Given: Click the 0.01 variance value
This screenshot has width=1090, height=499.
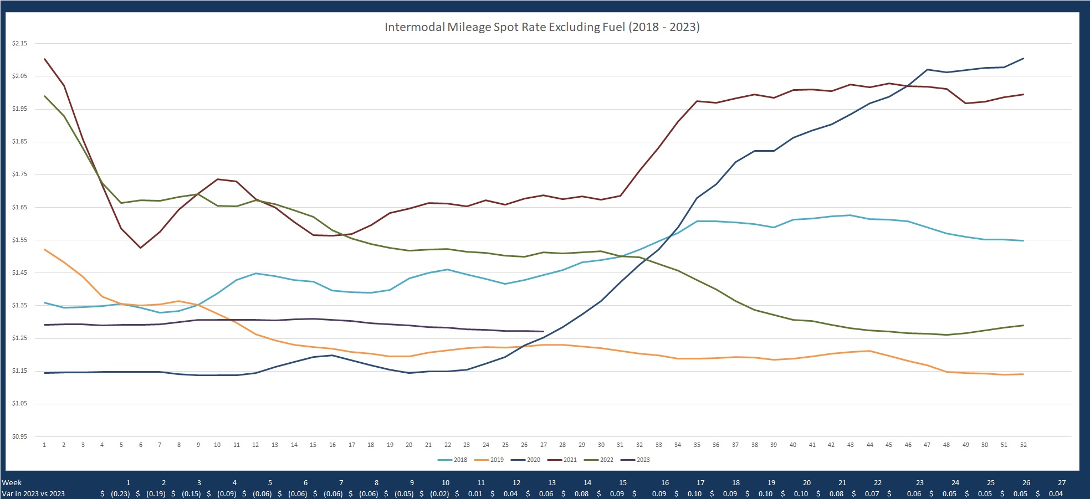Looking at the screenshot, I should (x=475, y=493).
